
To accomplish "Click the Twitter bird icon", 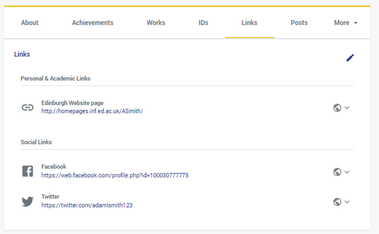I will (28, 201).
